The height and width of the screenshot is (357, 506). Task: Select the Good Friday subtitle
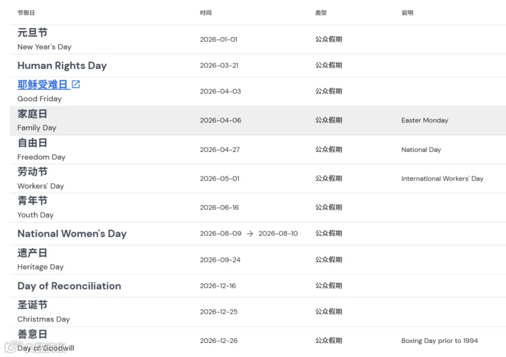tap(39, 99)
